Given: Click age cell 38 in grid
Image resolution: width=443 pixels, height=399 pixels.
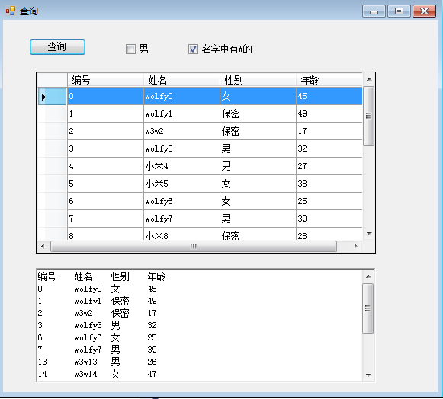Looking at the screenshot, I should click(329, 184).
